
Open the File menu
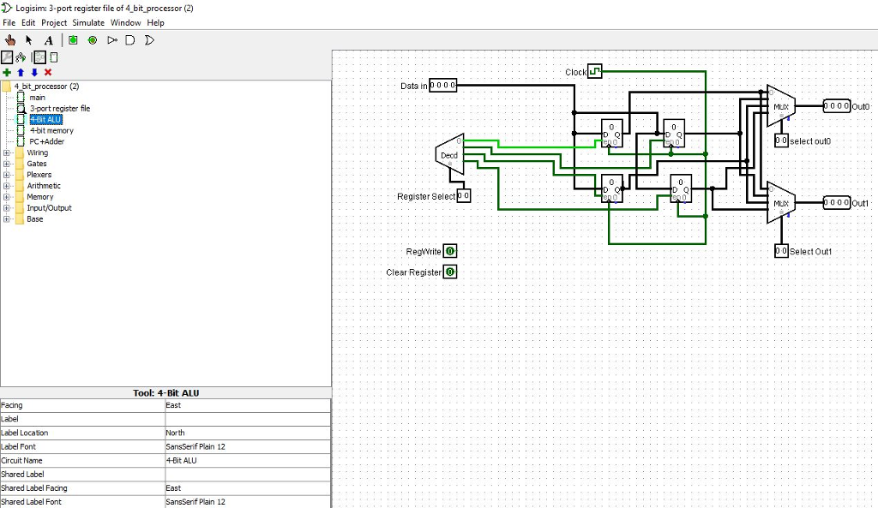(x=9, y=23)
